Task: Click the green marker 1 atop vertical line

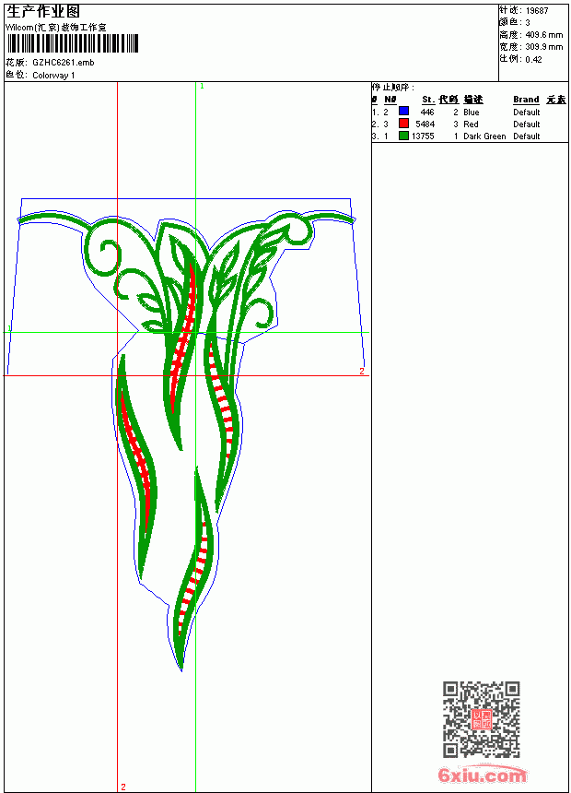Action: click(202, 86)
